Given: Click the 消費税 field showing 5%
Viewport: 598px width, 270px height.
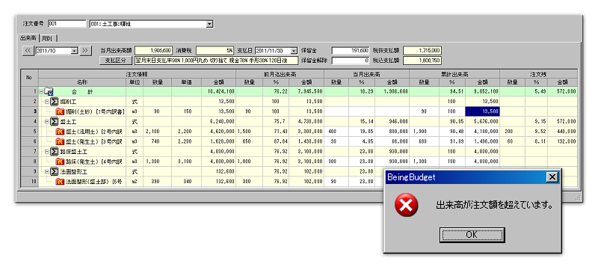Looking at the screenshot, I should pos(215,50).
